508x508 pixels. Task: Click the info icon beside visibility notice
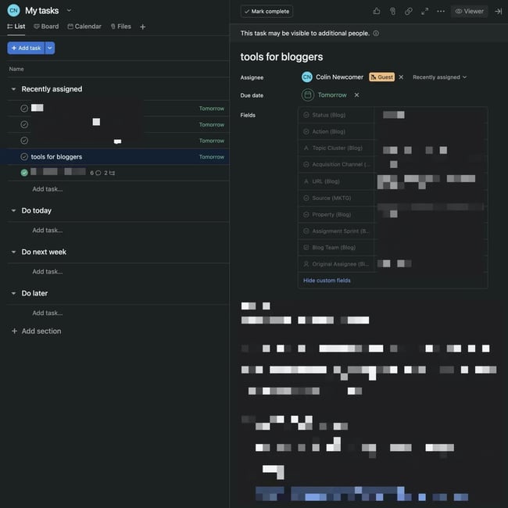tap(376, 34)
